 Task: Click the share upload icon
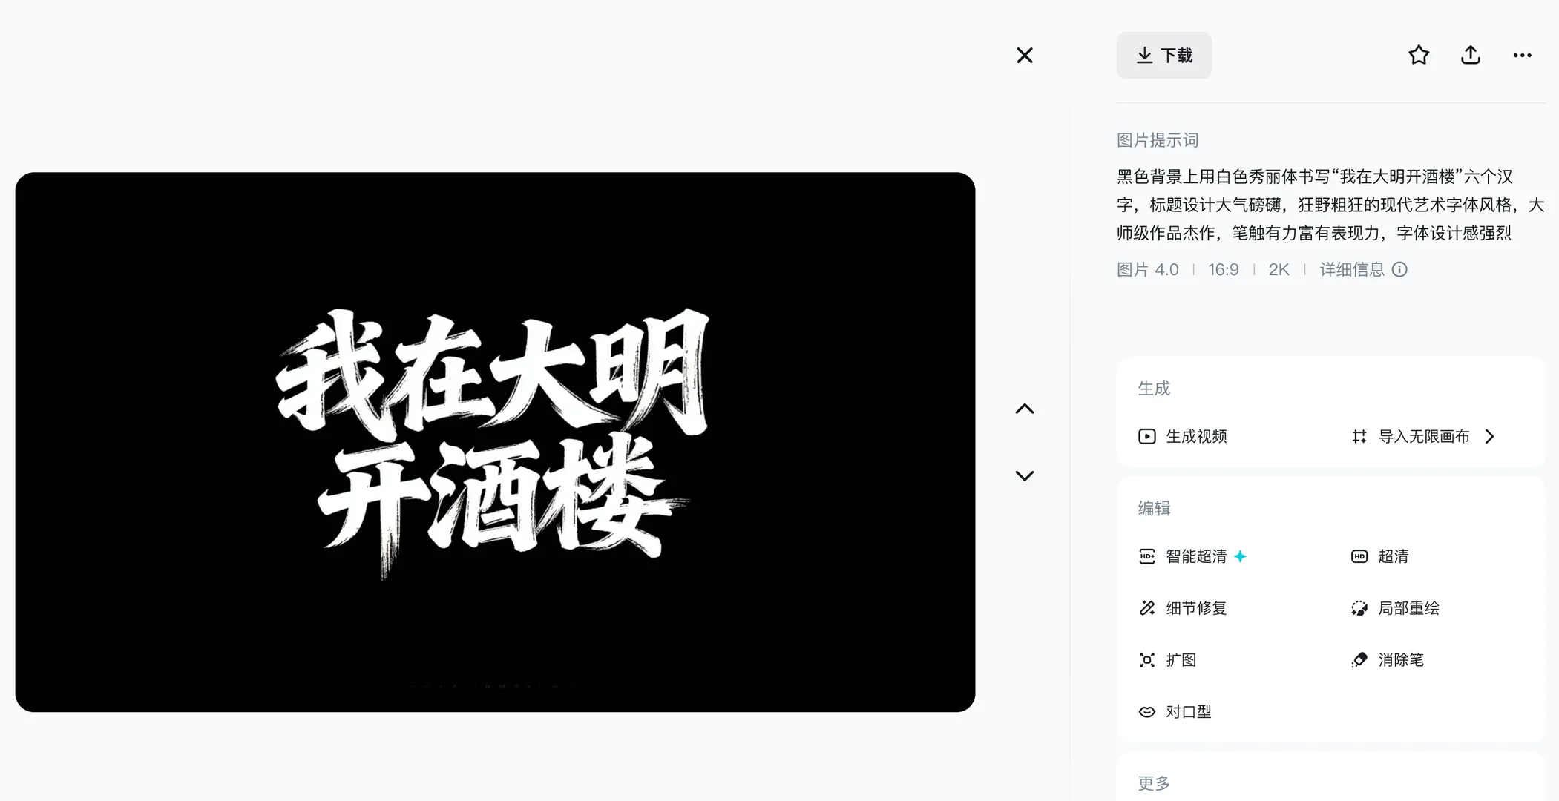1471,55
